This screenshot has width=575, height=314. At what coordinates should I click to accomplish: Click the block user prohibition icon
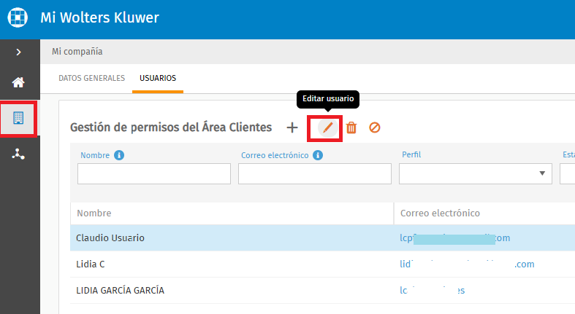click(374, 127)
